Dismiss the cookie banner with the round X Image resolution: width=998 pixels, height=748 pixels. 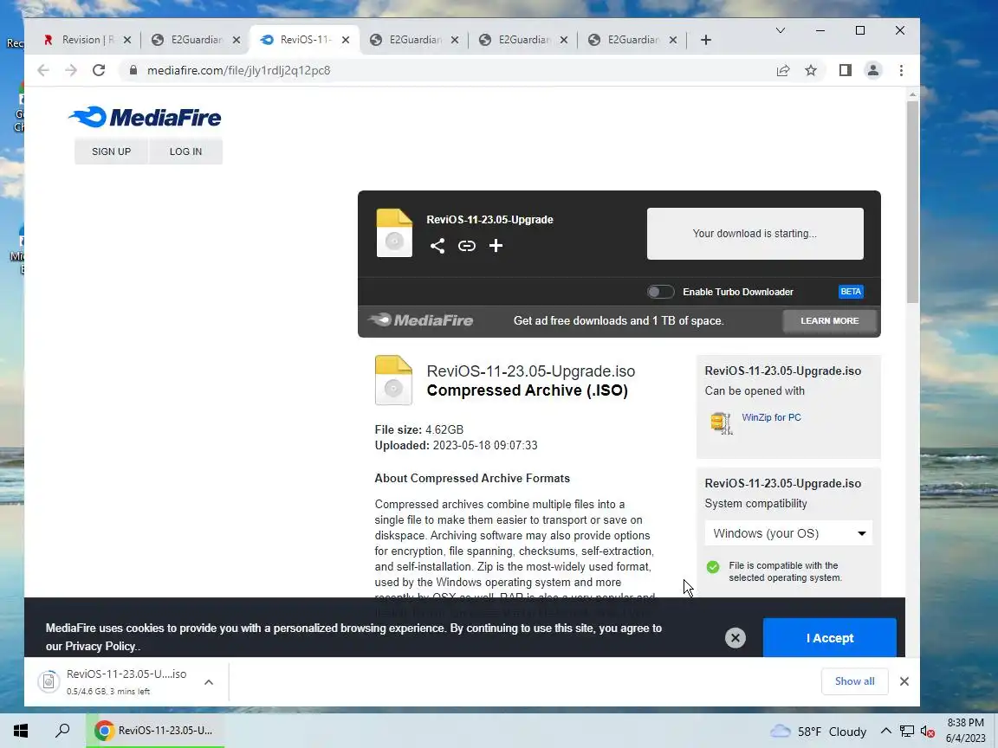coord(736,637)
